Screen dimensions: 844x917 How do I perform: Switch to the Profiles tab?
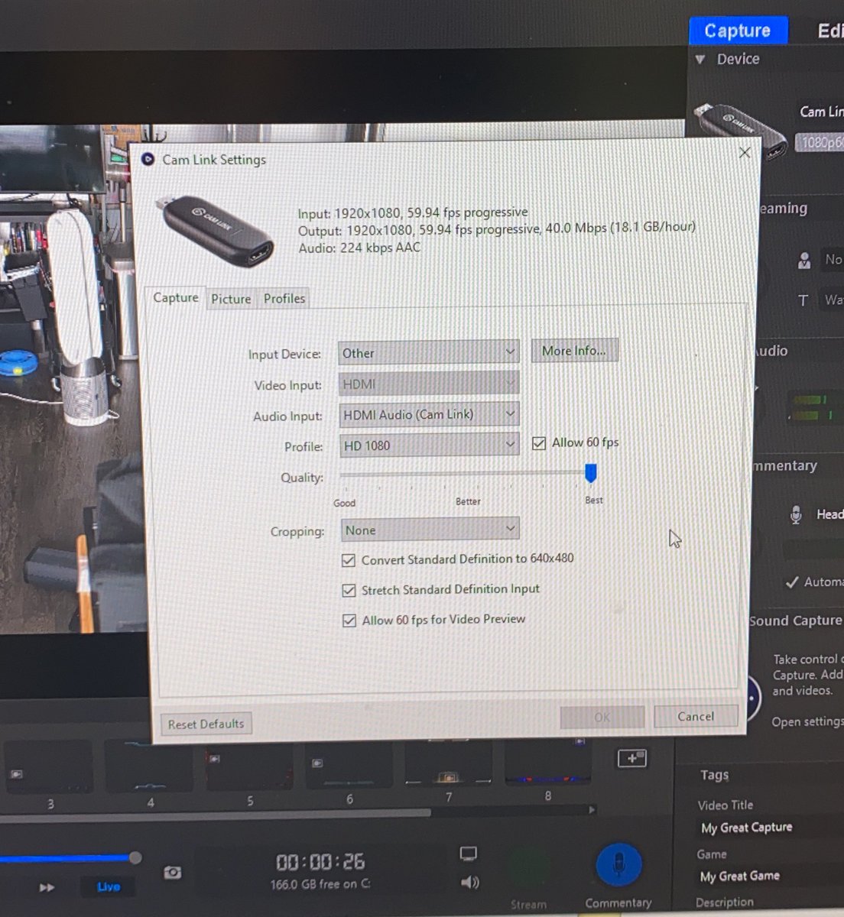coord(284,298)
